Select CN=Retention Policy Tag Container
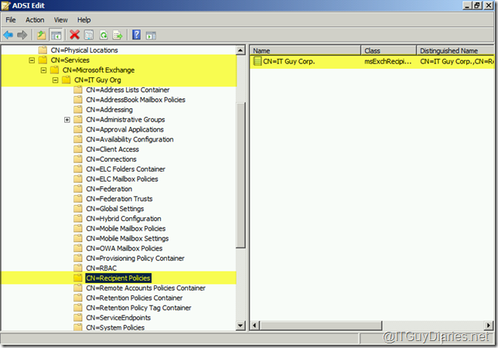The image size is (498, 348). tap(138, 308)
